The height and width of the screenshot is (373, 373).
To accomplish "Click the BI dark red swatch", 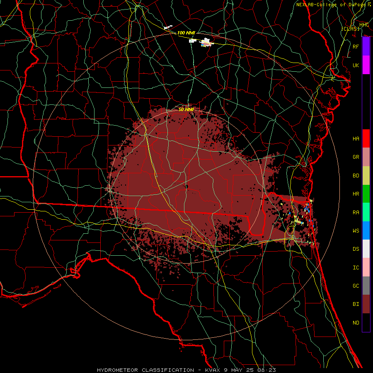I will pyautogui.click(x=366, y=304).
